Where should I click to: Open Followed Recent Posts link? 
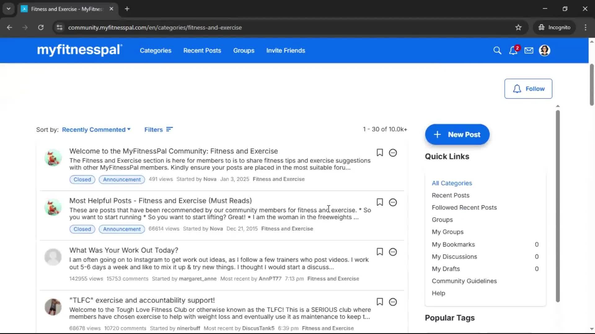pos(464,208)
